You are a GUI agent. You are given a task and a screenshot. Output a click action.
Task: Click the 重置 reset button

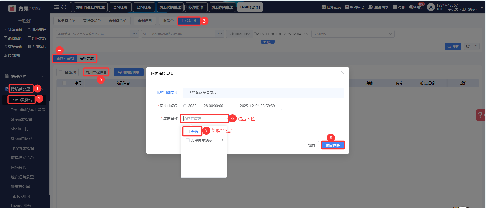click(x=472, y=46)
